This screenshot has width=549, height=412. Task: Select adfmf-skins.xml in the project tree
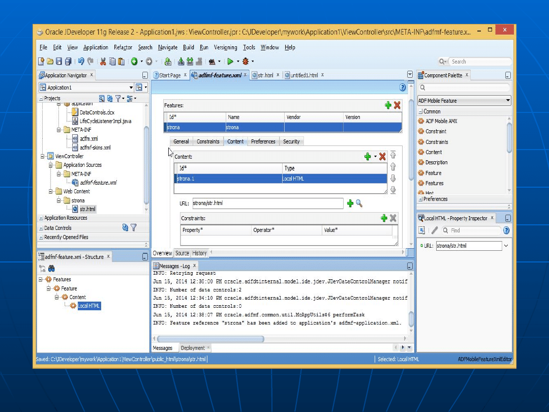[x=95, y=148]
